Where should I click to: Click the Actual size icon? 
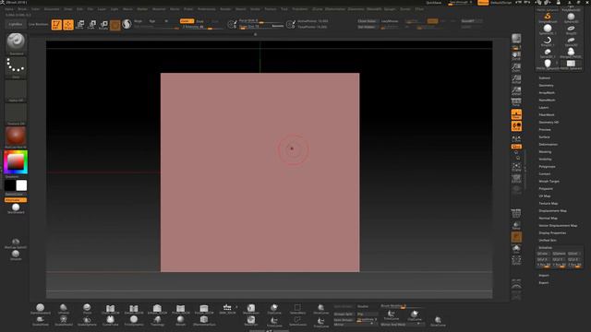click(516, 79)
